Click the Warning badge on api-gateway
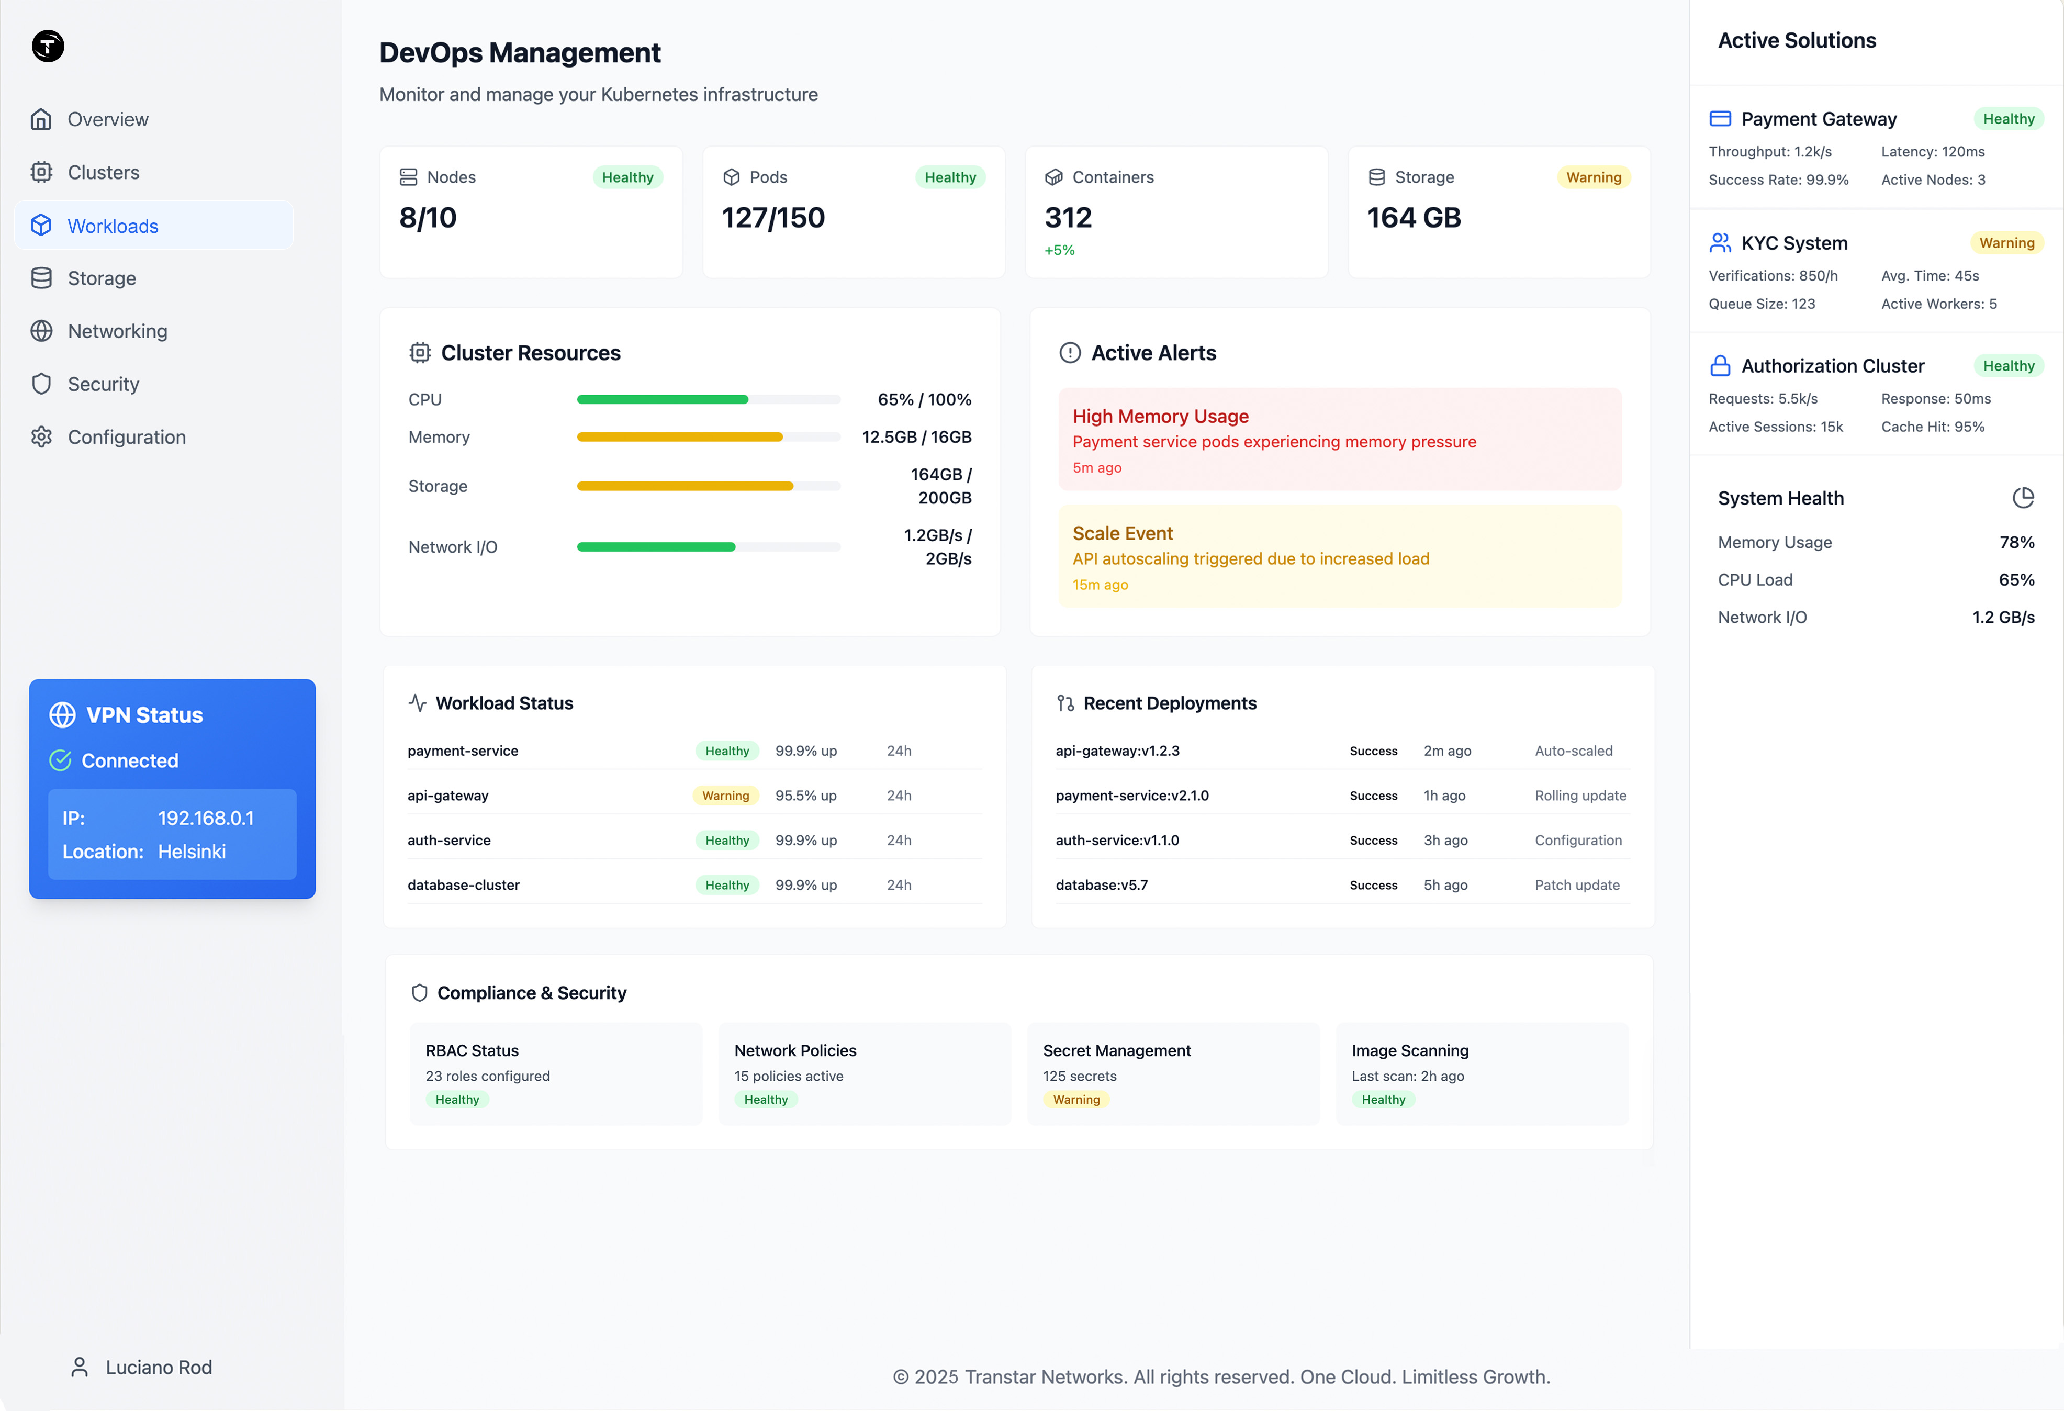The height and width of the screenshot is (1411, 2064). (726, 795)
